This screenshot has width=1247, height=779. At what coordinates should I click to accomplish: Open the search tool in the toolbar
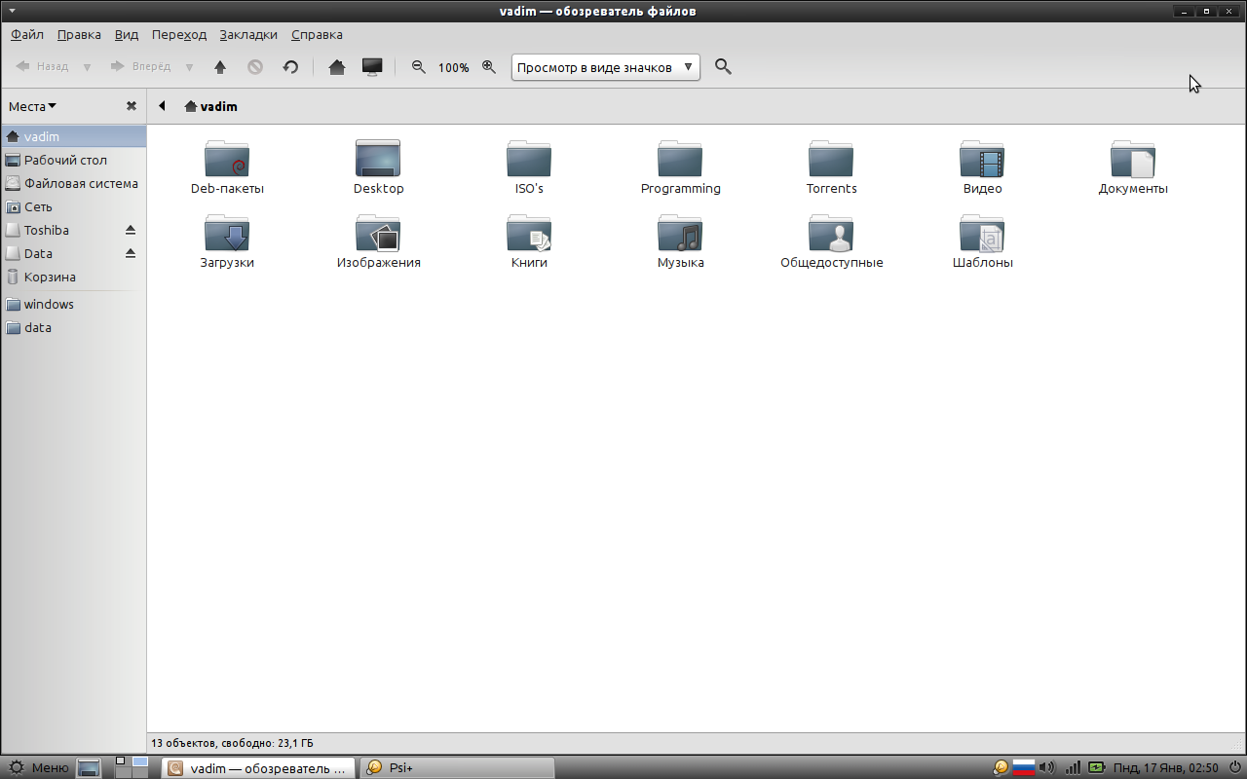(723, 66)
